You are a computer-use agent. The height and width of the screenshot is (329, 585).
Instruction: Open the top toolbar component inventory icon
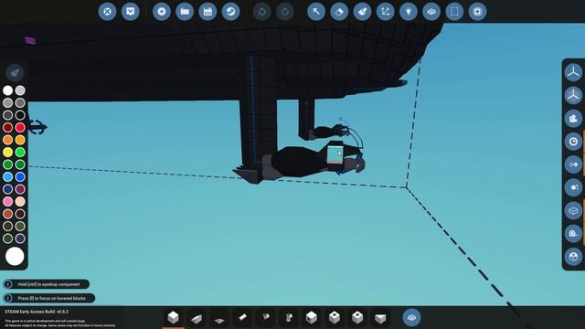(x=431, y=12)
